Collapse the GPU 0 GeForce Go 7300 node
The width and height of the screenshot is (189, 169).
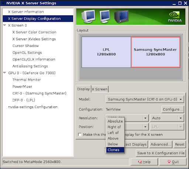point(4,73)
